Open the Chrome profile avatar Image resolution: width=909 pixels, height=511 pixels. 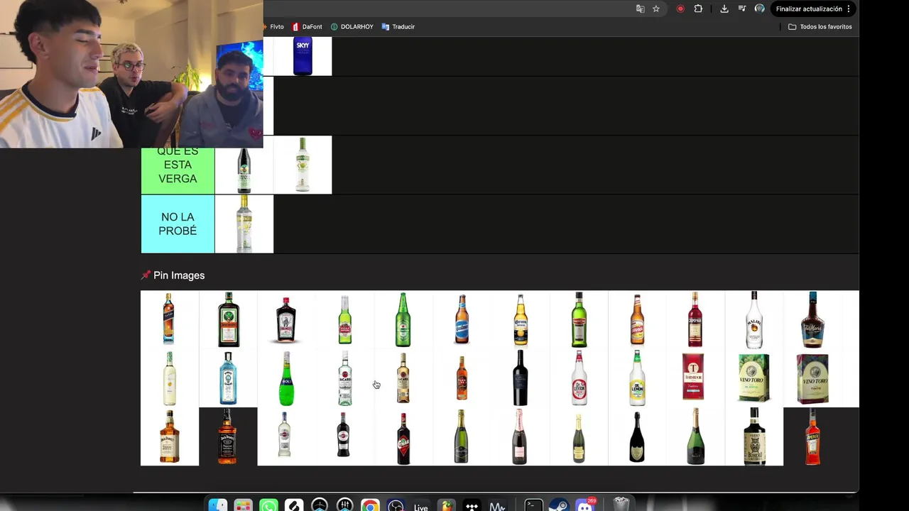(759, 9)
